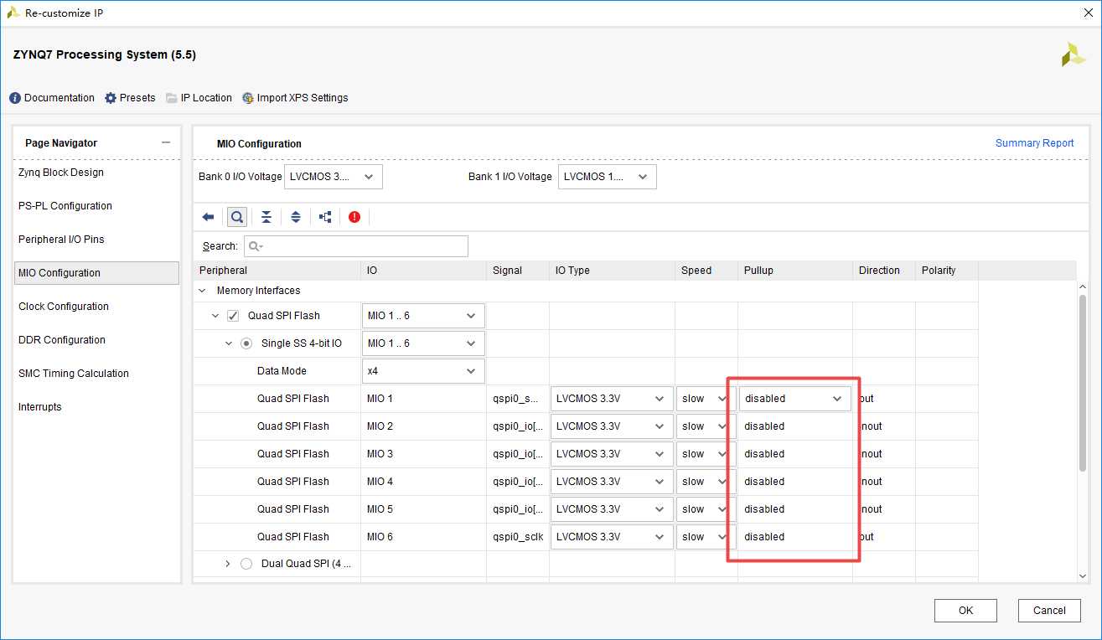Open Speed dropdown for MIO 1
Image resolution: width=1102 pixels, height=640 pixels.
(x=706, y=399)
